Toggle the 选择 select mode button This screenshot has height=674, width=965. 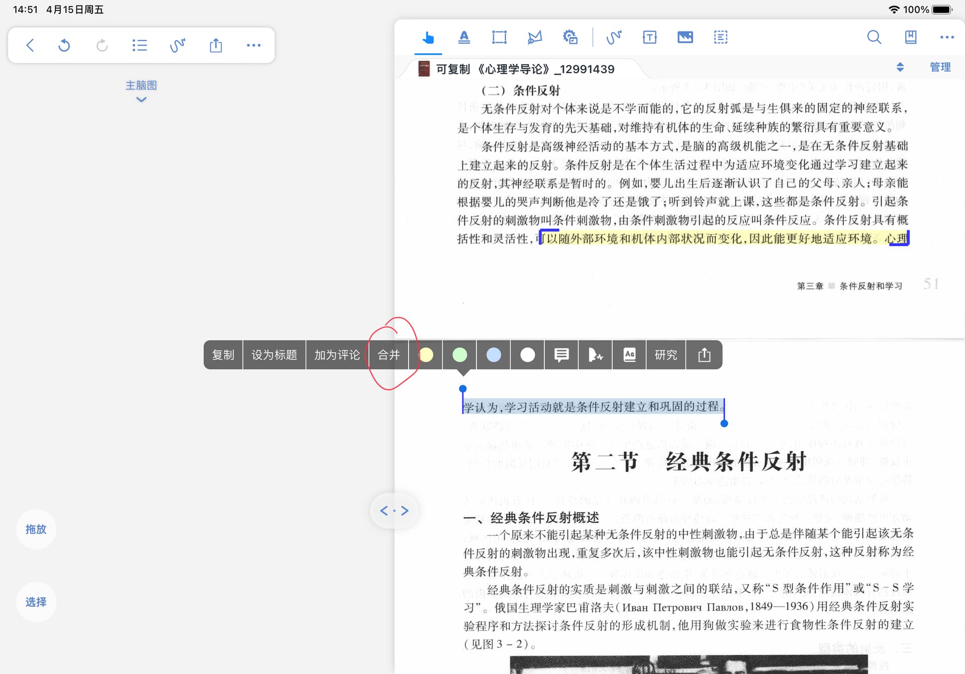36,602
